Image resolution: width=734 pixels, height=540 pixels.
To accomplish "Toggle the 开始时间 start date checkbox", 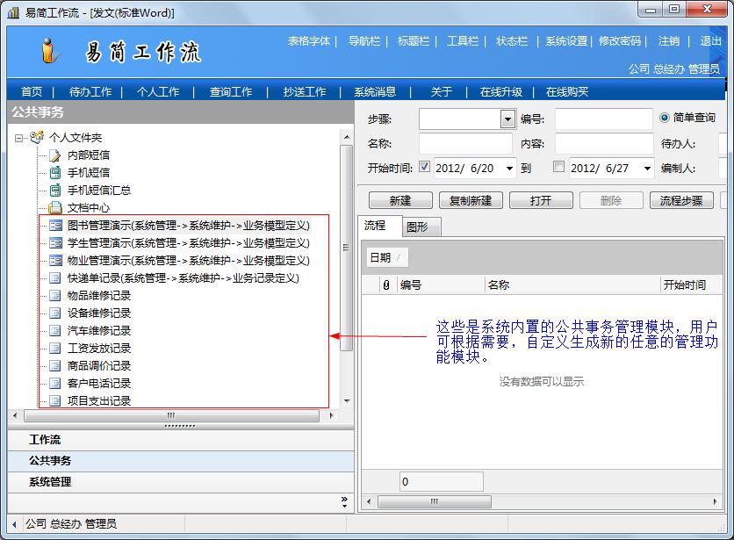I will click(x=424, y=167).
